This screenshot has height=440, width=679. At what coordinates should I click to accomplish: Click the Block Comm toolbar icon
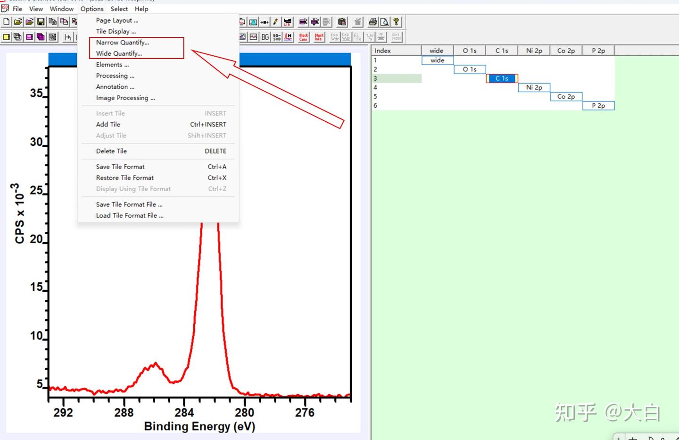click(x=303, y=37)
